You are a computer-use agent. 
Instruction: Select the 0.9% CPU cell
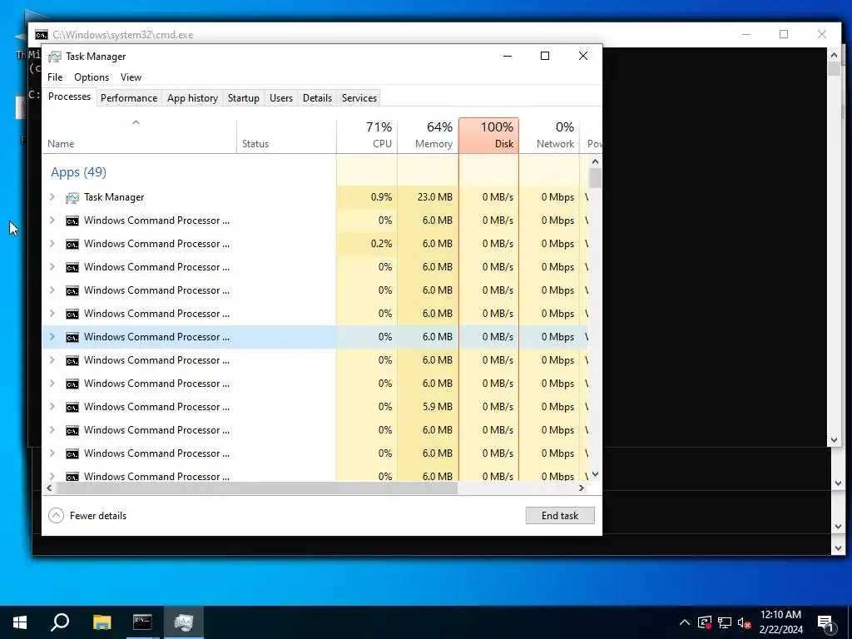click(367, 197)
